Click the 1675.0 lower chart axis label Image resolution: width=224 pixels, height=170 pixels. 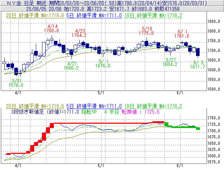[x=214, y=137]
